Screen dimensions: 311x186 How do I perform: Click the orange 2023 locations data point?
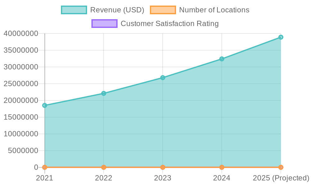click(163, 167)
